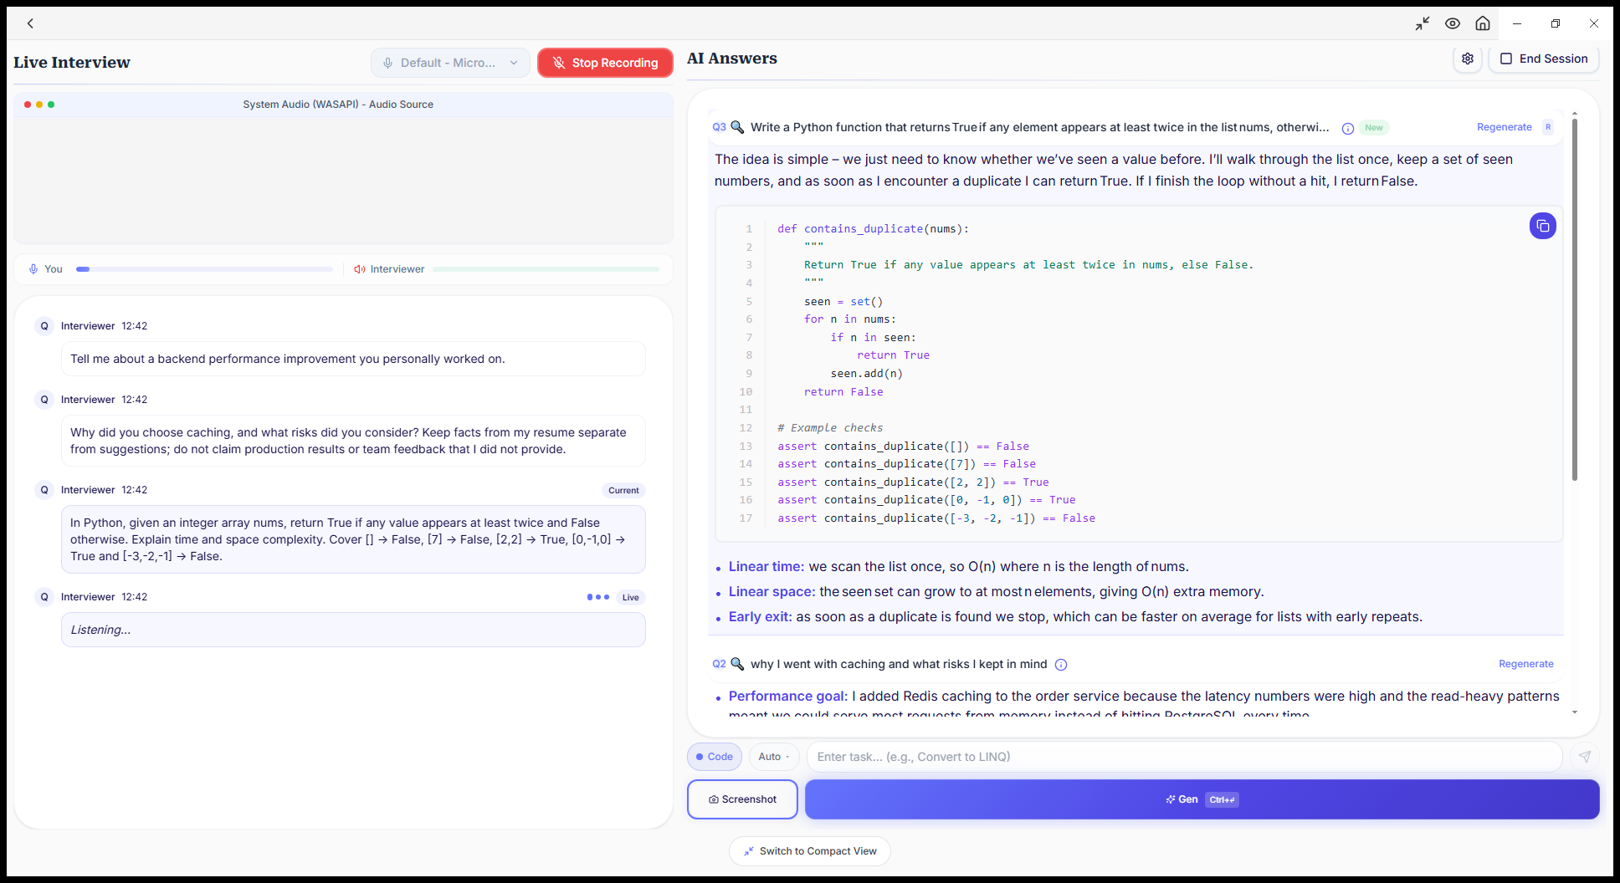Select the caching risks question text
1620x883 pixels.
point(353,441)
